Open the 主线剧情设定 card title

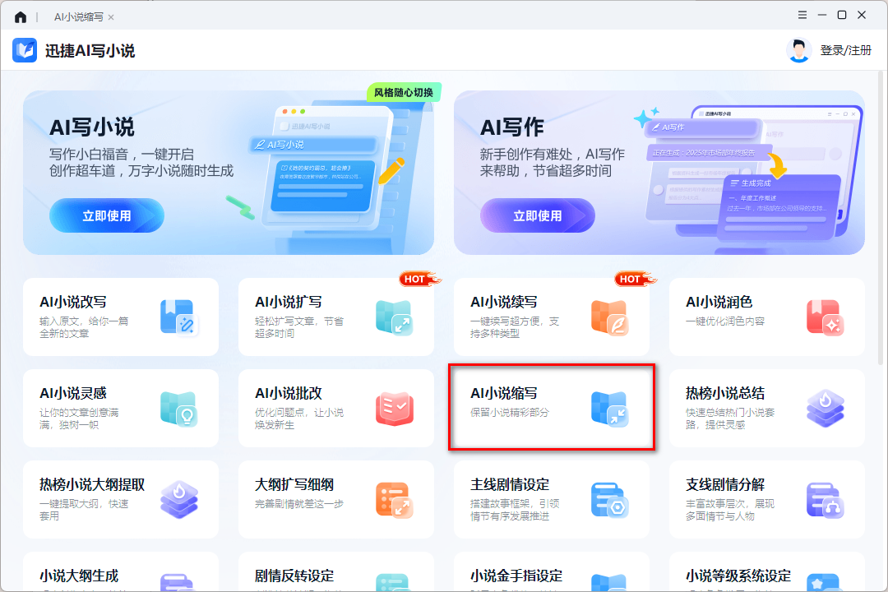[510, 484]
